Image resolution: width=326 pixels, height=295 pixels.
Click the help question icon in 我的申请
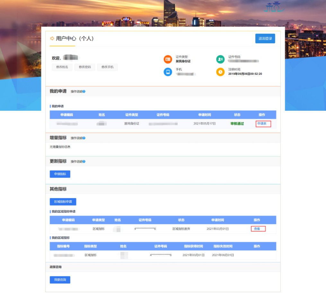84,92
